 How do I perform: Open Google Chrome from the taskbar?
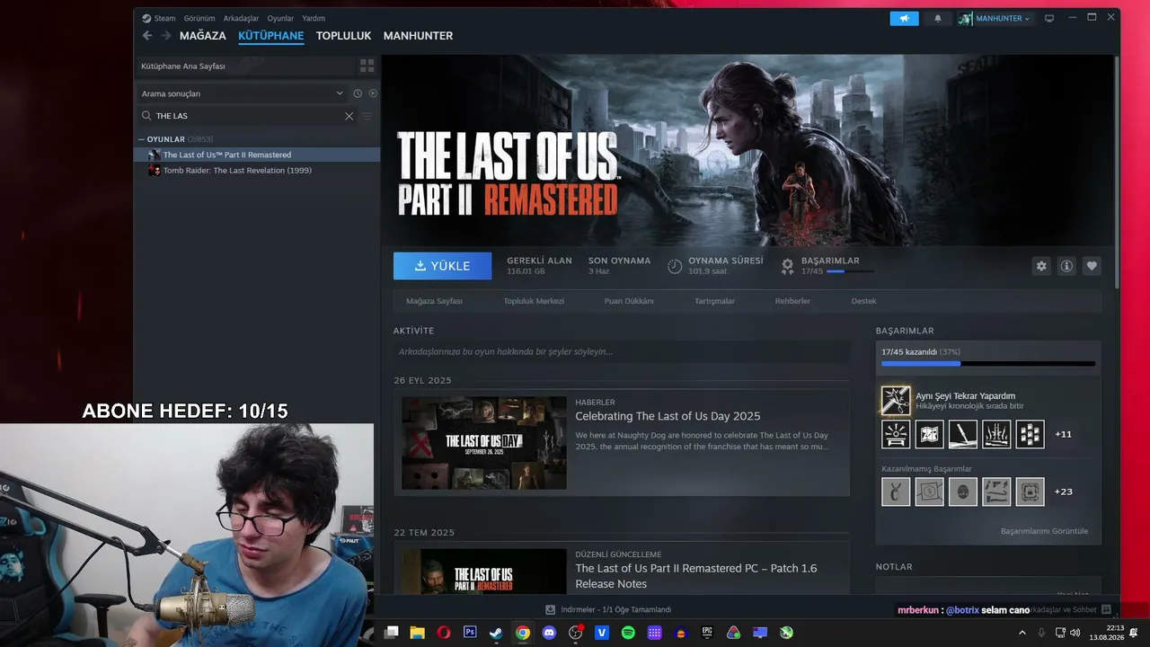click(523, 633)
